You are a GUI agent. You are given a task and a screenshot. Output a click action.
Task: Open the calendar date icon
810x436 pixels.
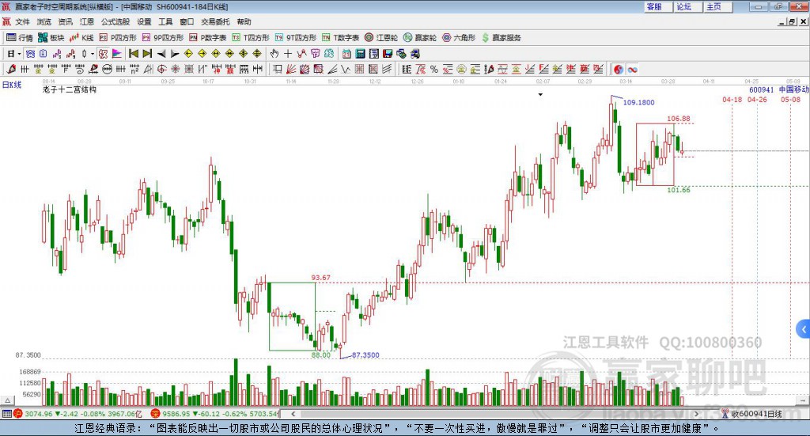pyautogui.click(x=346, y=54)
